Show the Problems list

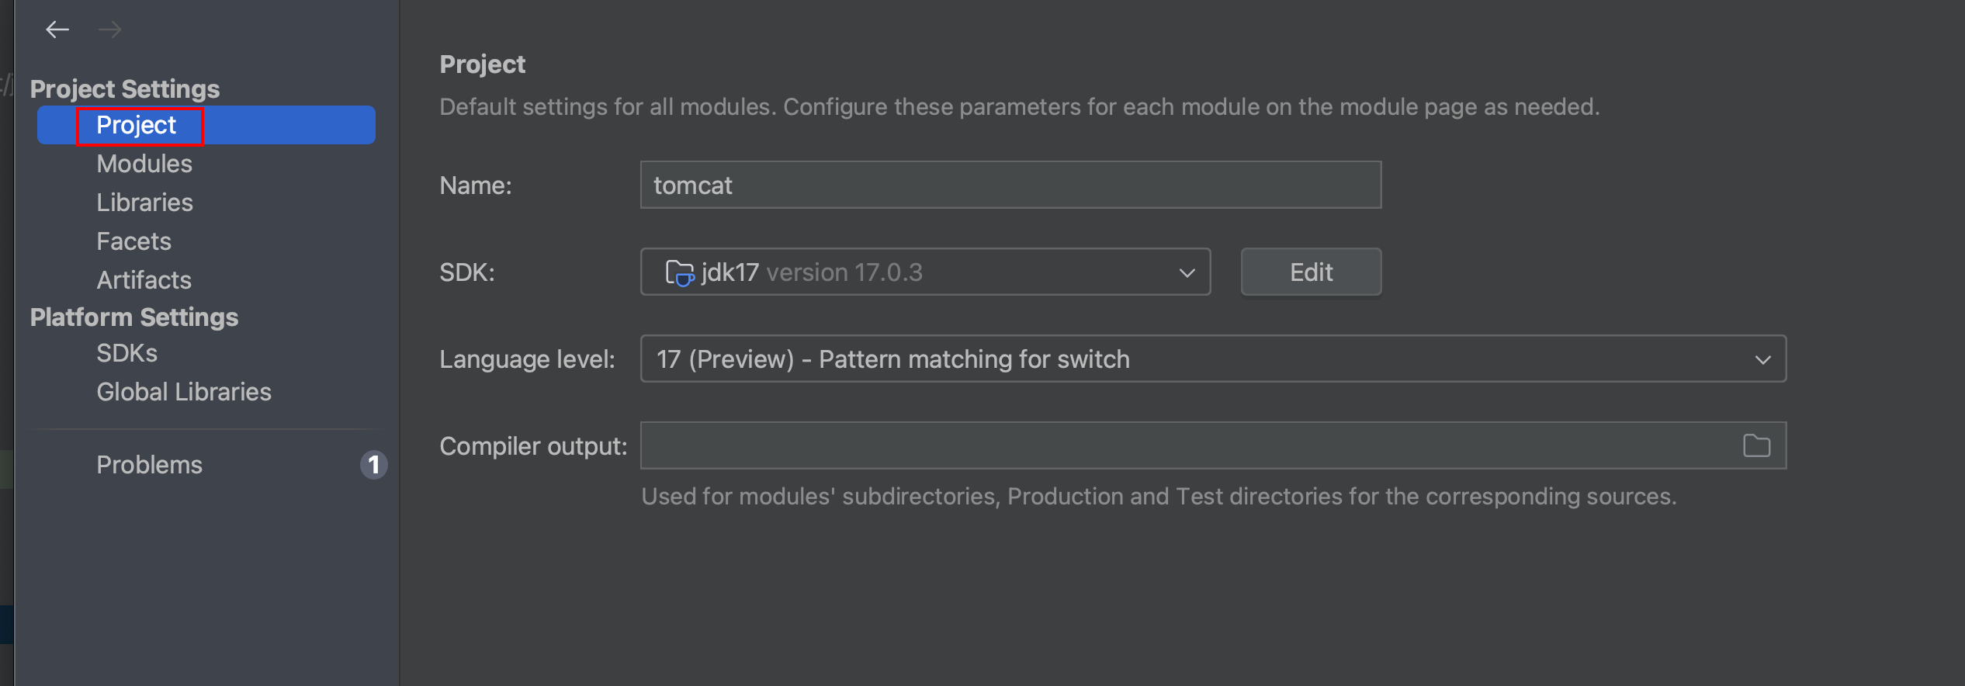click(x=149, y=466)
